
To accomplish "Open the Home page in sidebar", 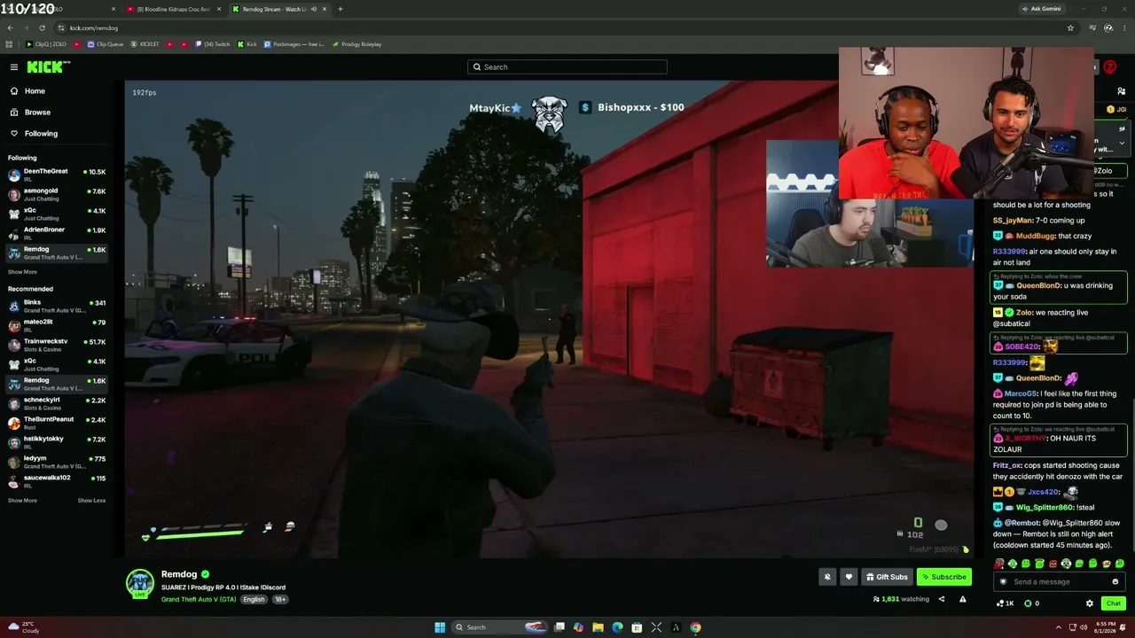I will (55, 91).
